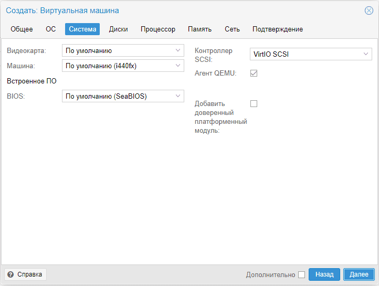Click the Далее button
Viewport: 379px width, 286px height.
(x=359, y=274)
